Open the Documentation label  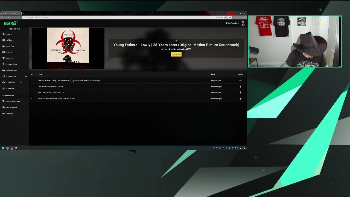pyautogui.click(x=13, y=101)
